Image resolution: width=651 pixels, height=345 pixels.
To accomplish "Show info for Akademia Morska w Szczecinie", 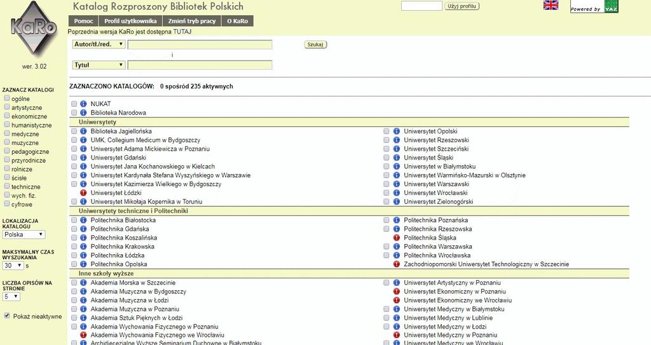I will coord(83,283).
